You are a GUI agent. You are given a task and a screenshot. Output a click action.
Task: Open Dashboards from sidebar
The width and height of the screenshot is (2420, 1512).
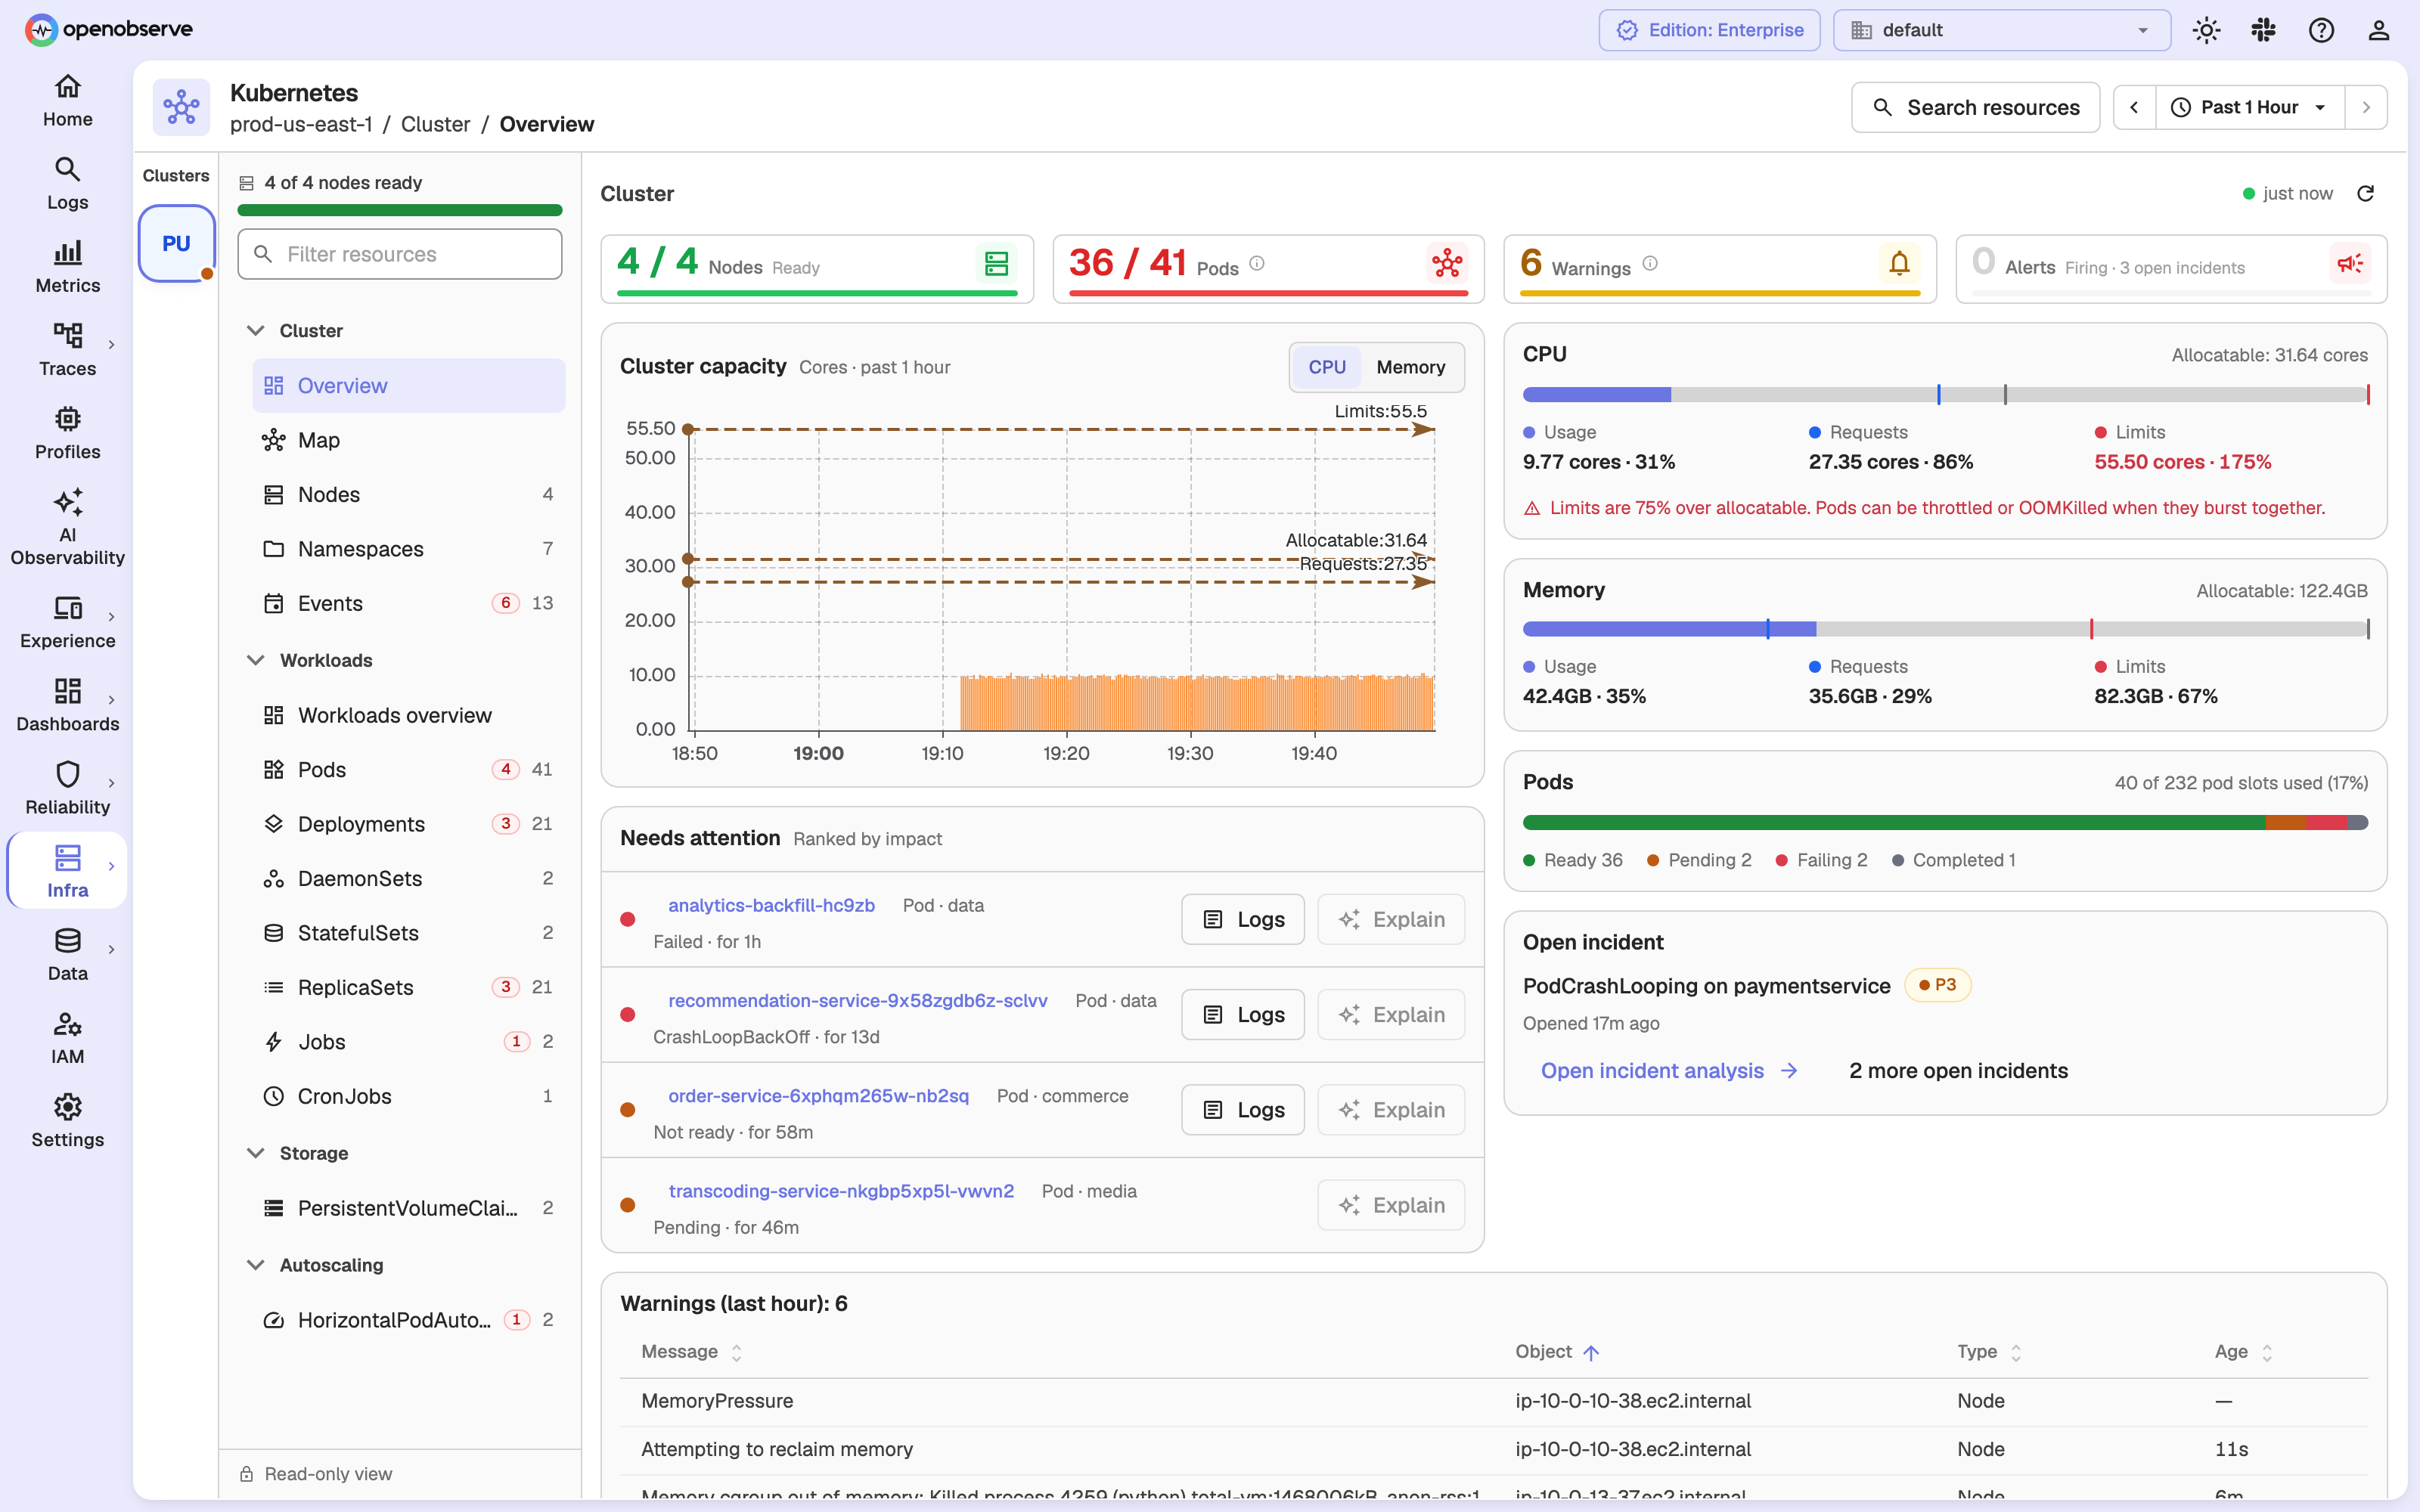point(67,705)
